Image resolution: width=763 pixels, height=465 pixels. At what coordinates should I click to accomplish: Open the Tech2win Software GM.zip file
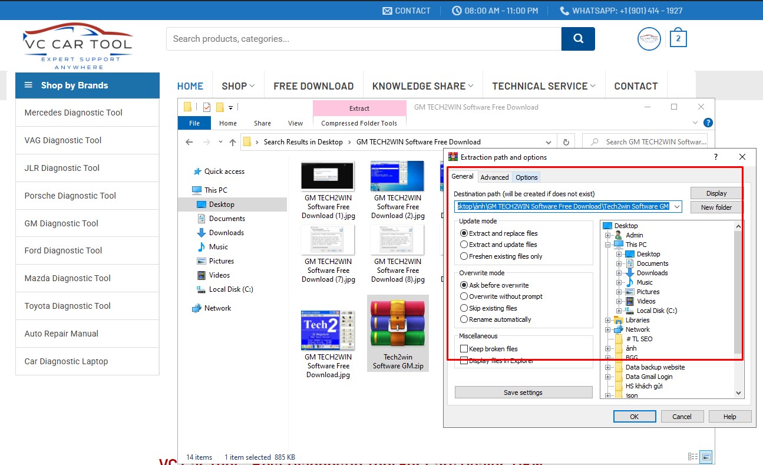point(398,333)
